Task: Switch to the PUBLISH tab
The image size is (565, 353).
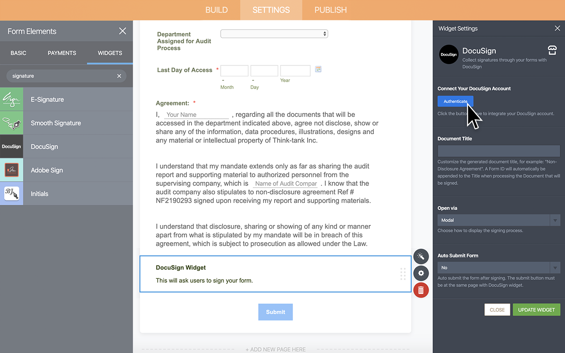Action: 330,10
